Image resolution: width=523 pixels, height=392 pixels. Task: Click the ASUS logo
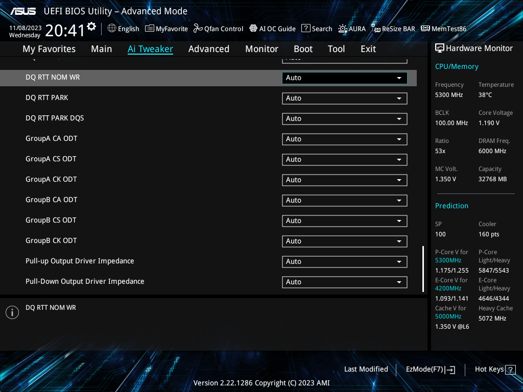[23, 11]
